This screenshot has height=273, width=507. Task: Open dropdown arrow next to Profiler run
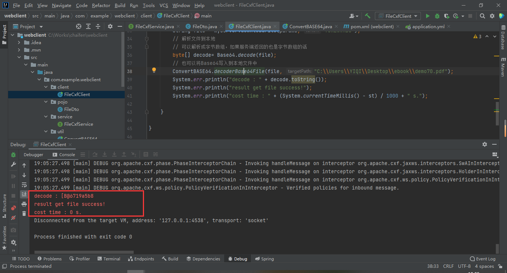[463, 16]
